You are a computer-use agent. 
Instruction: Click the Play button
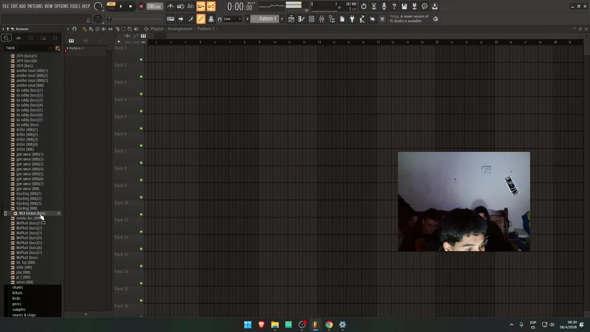pos(121,6)
